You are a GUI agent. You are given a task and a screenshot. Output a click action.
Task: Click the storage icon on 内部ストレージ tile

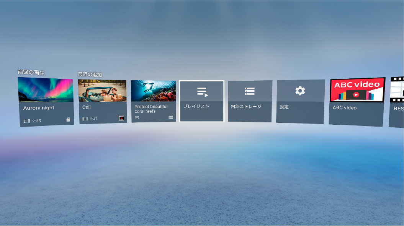pos(250,91)
